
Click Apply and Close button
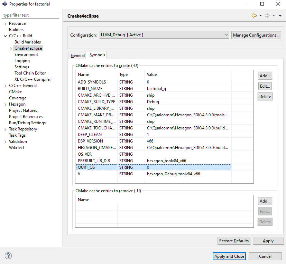click(x=229, y=256)
